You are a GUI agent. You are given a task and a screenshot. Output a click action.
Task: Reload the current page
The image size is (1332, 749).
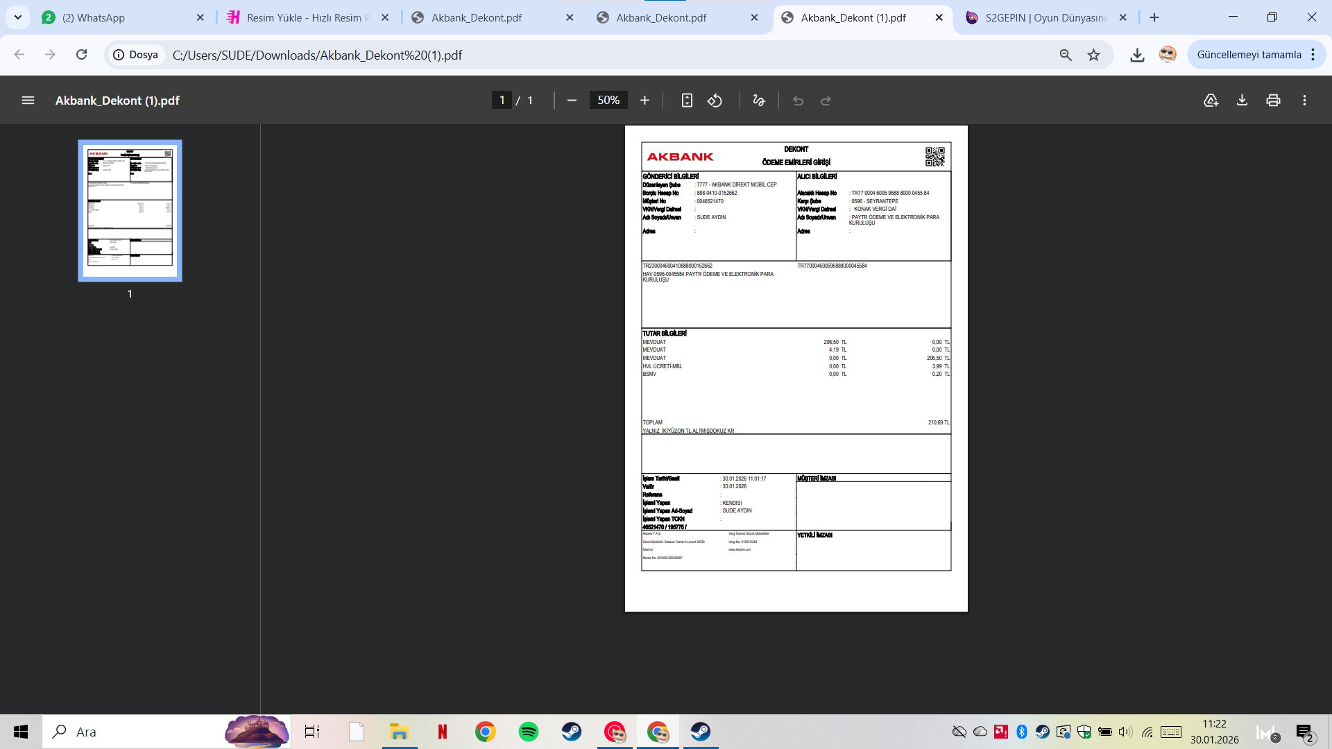click(x=81, y=55)
